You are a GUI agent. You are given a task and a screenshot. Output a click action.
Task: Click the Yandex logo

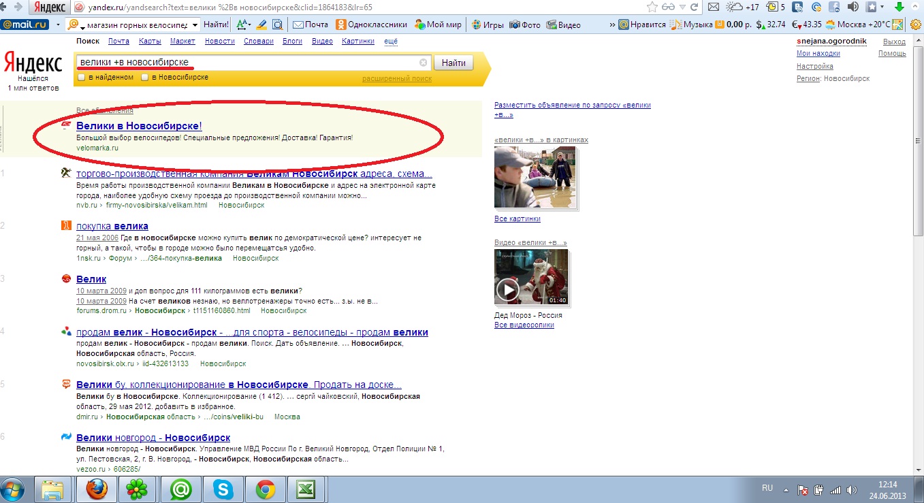tap(33, 63)
